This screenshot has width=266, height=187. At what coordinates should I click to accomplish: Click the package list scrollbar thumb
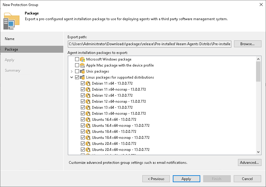coord(258,71)
